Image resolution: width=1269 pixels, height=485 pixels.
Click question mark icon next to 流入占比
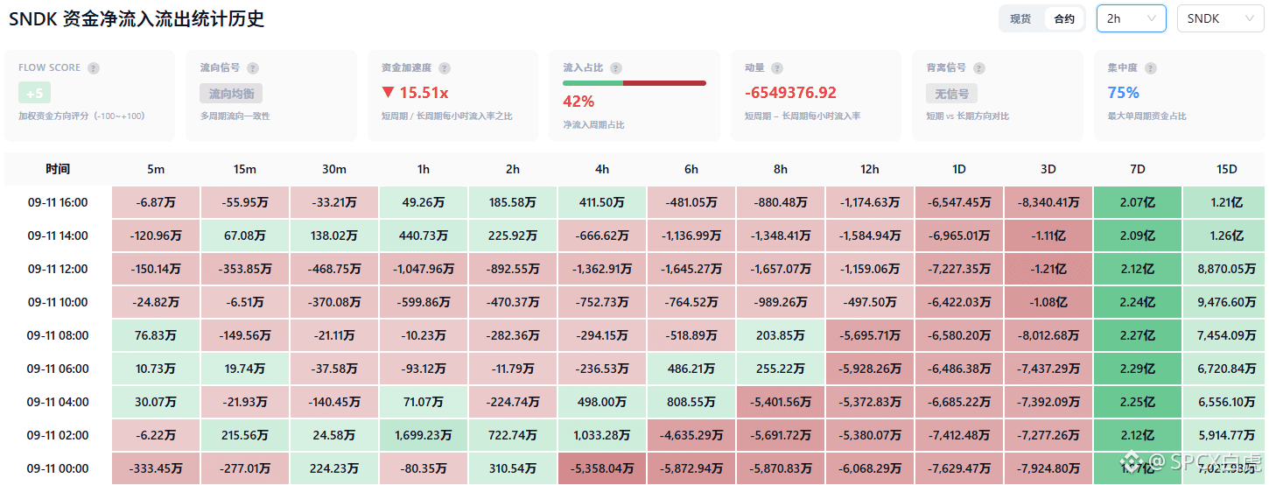[616, 68]
